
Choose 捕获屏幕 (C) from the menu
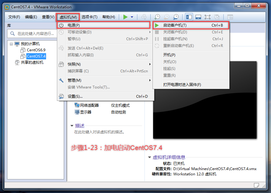click(105, 71)
